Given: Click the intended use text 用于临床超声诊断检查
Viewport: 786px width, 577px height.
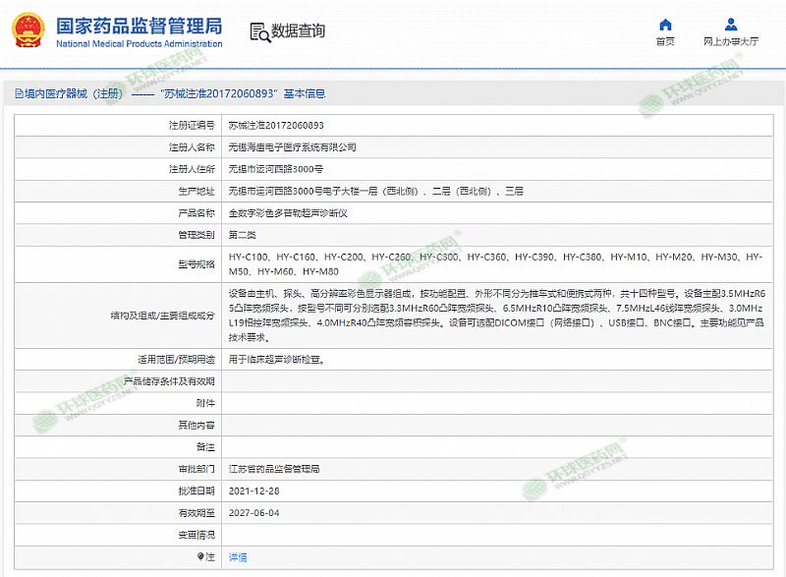Looking at the screenshot, I should tap(276, 361).
